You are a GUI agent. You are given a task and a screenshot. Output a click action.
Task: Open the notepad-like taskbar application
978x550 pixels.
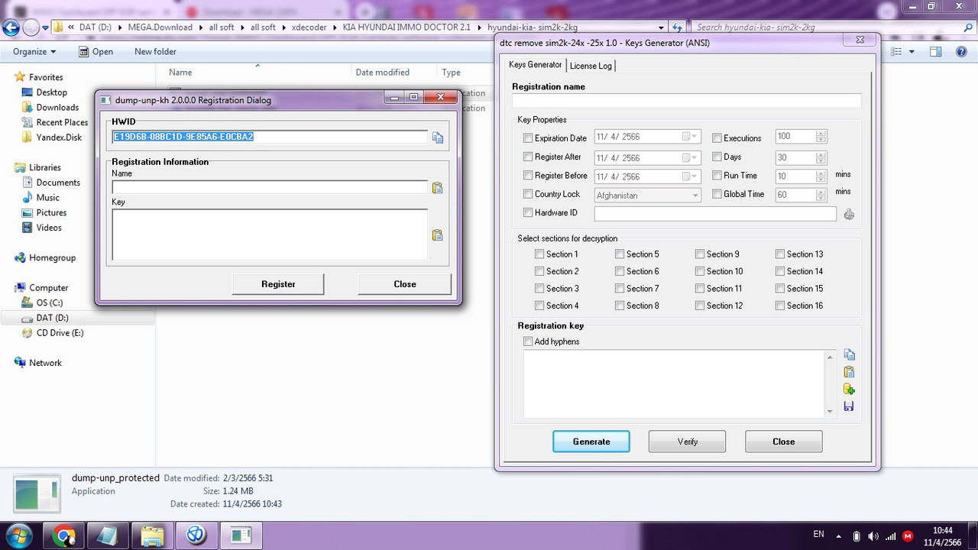tap(108, 535)
